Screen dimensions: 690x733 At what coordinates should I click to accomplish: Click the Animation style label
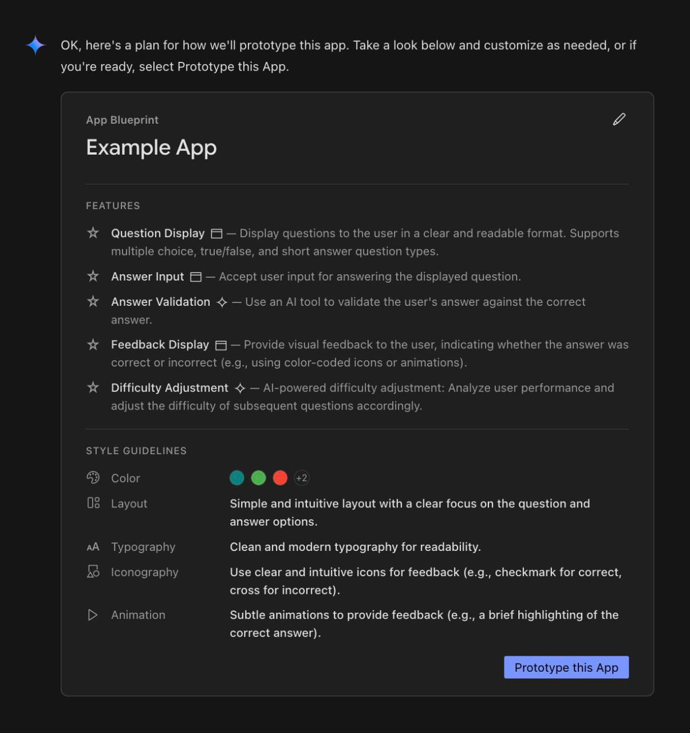click(138, 615)
